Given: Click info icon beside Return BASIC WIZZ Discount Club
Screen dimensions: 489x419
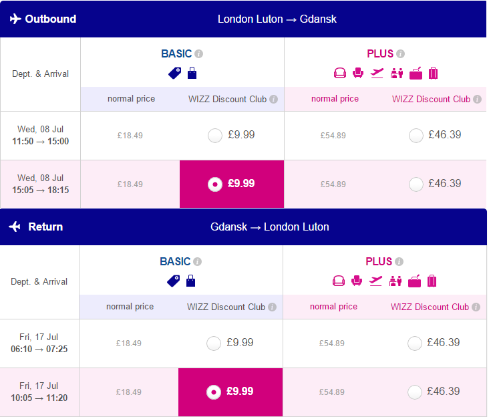Looking at the screenshot, I should pyautogui.click(x=273, y=307).
